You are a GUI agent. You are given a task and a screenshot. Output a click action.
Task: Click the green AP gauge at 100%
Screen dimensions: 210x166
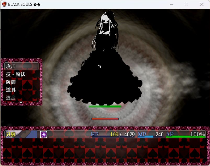(x=185, y=136)
